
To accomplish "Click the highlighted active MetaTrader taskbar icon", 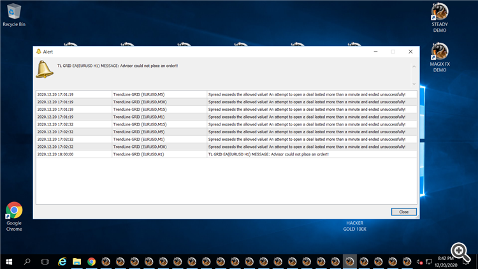I will (x=350, y=262).
